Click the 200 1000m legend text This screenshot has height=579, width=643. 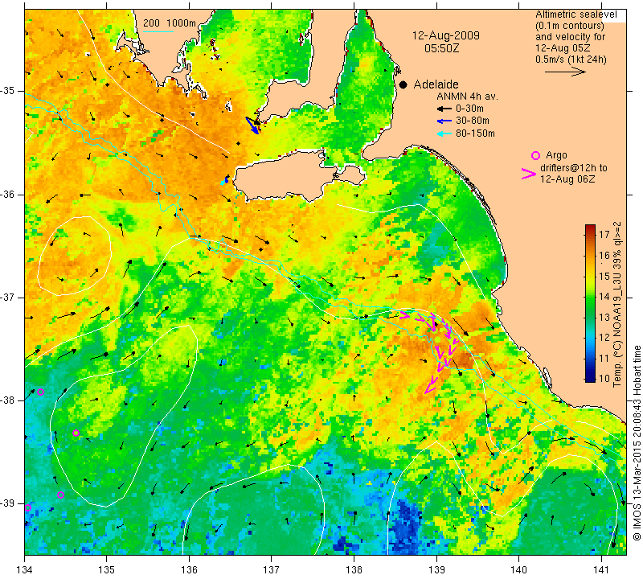coord(170,23)
